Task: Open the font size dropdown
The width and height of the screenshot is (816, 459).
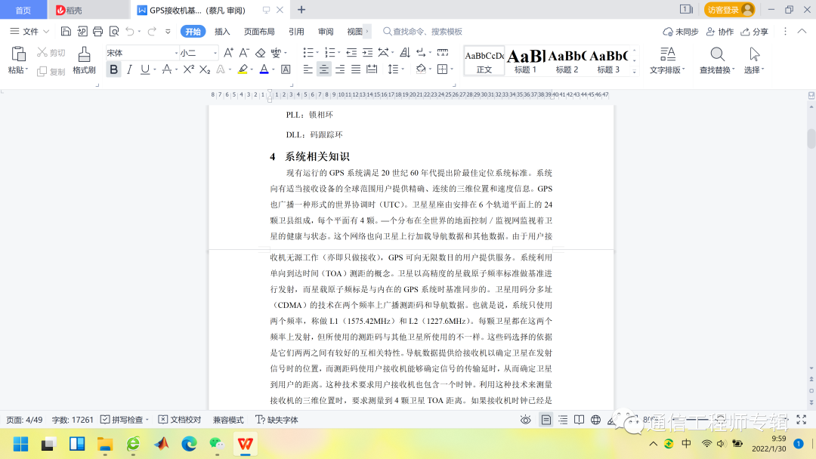Action: 215,53
